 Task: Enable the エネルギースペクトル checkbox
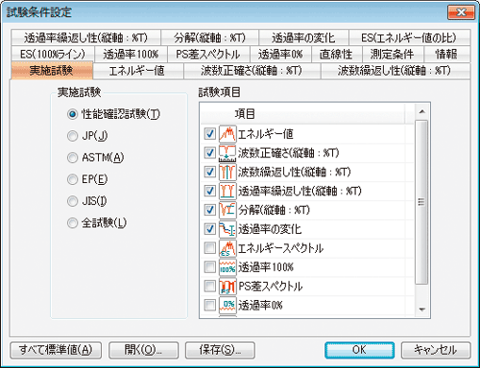[x=210, y=248]
